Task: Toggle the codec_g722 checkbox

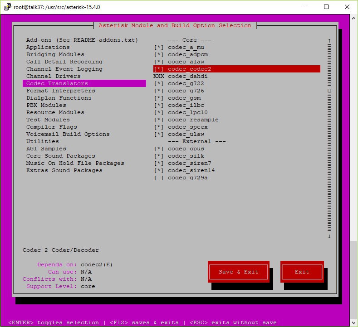Action: coord(159,84)
